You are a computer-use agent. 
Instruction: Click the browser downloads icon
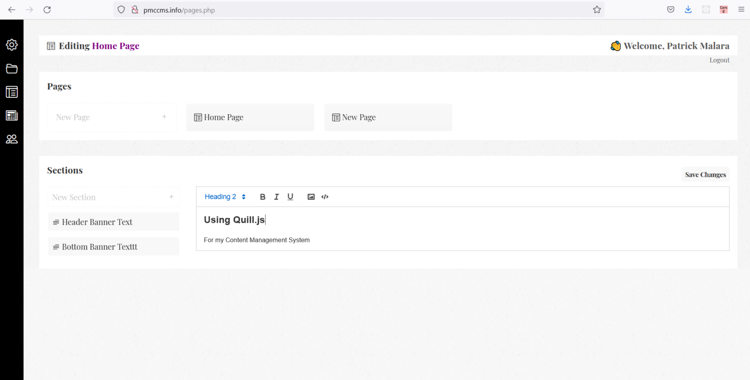click(688, 10)
